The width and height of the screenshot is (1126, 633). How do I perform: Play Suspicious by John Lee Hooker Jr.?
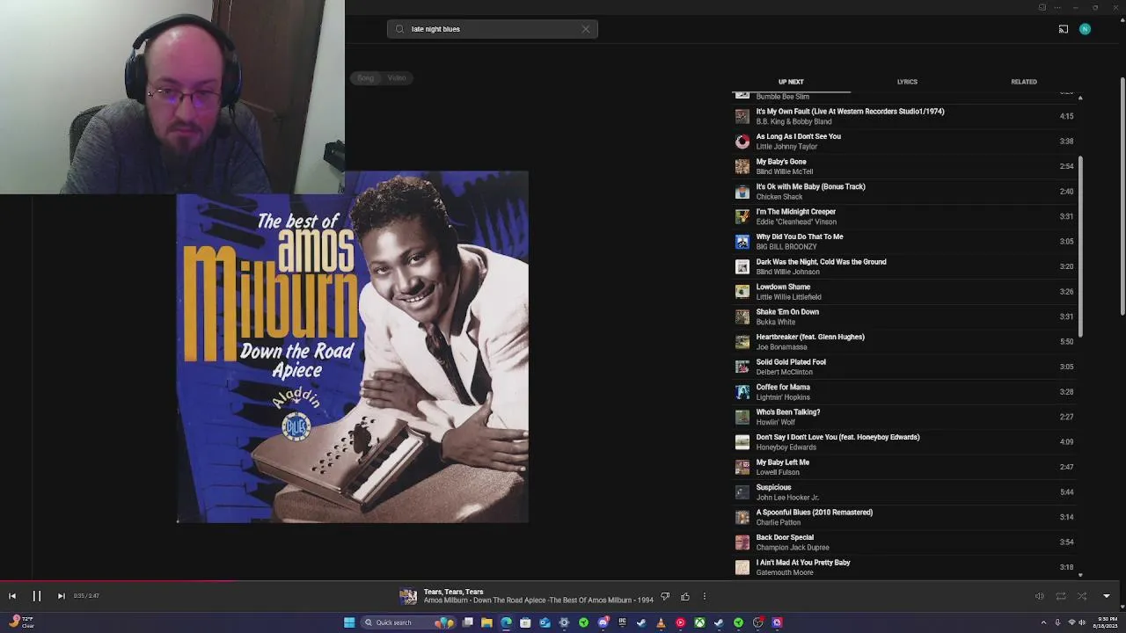tap(905, 492)
